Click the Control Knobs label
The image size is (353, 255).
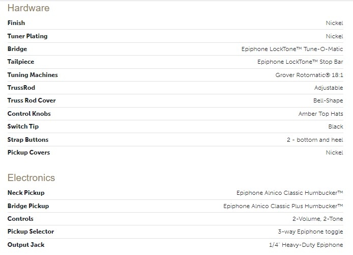[29, 114]
